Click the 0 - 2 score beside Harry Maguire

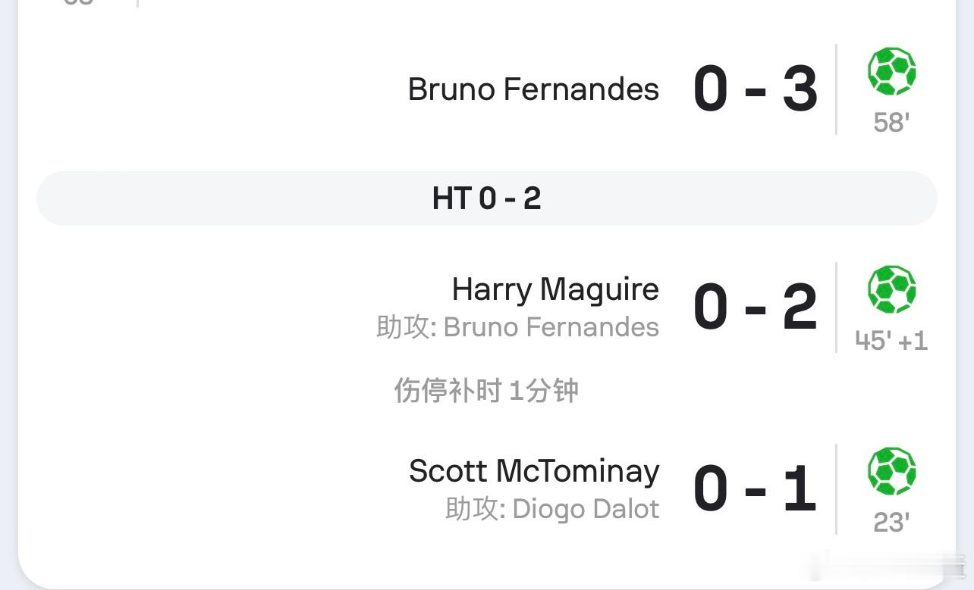click(756, 307)
